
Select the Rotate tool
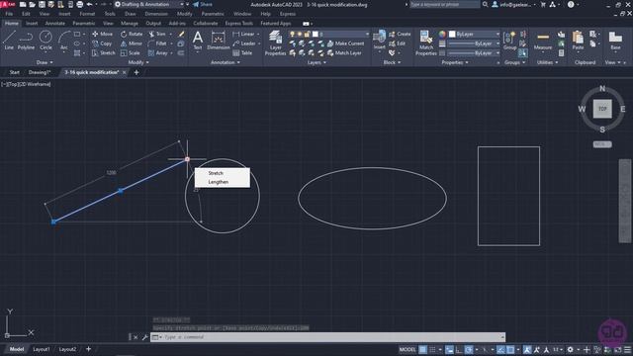point(132,34)
